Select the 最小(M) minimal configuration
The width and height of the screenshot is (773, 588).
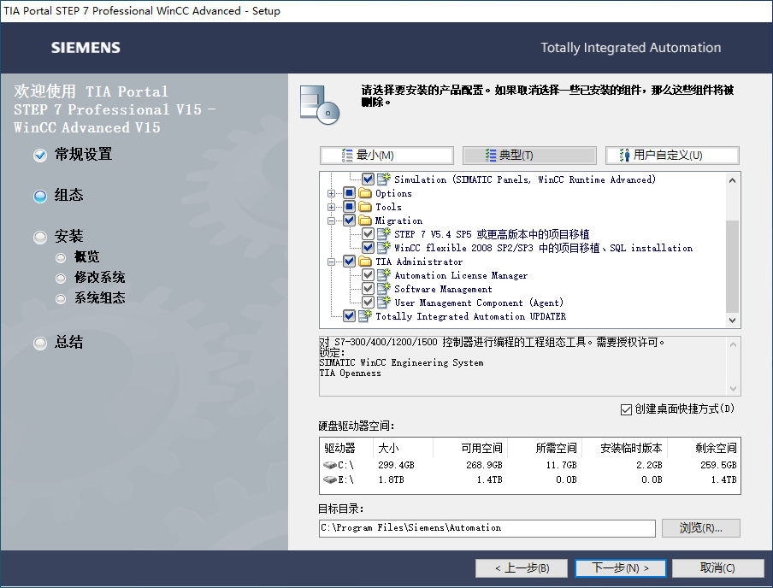pyautogui.click(x=386, y=156)
